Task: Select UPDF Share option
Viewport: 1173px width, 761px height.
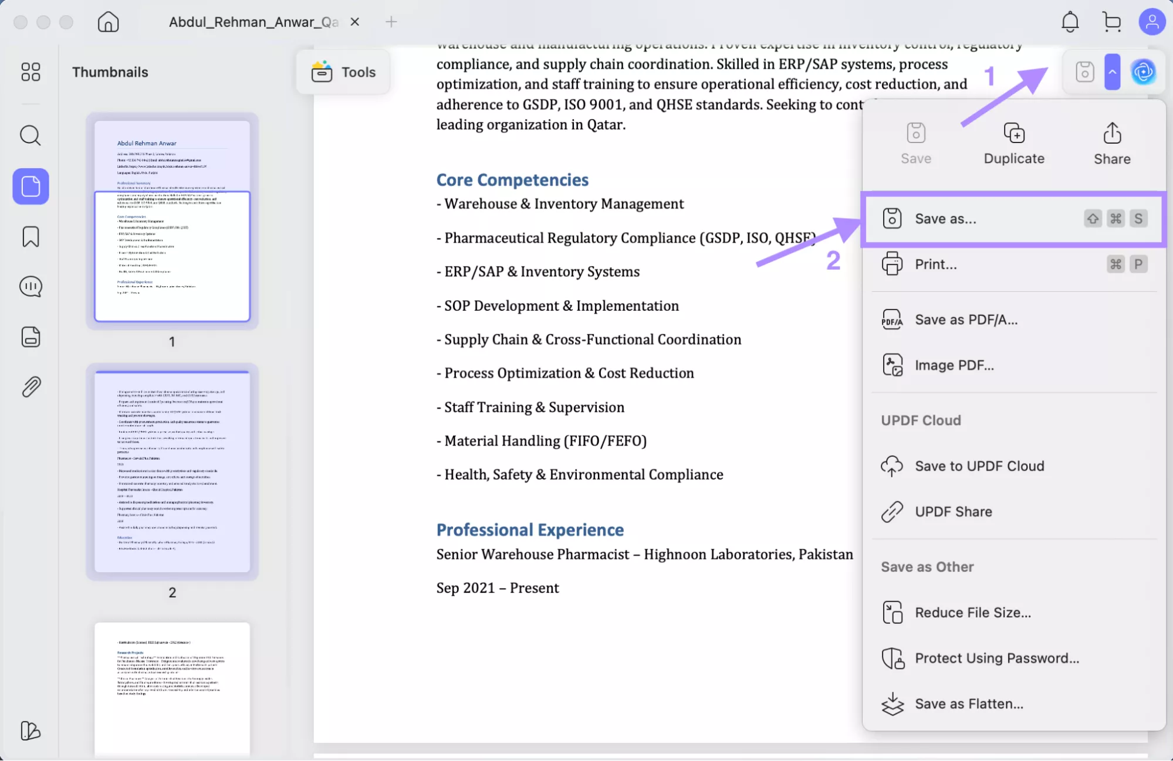Action: coord(1013,512)
